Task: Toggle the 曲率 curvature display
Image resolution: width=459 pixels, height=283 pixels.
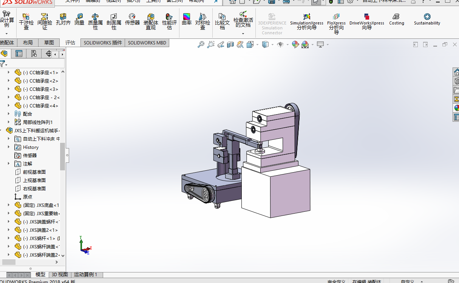Action: [187, 19]
